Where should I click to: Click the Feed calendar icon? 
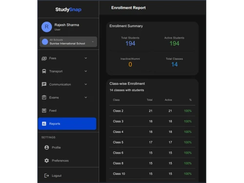(x=44, y=111)
